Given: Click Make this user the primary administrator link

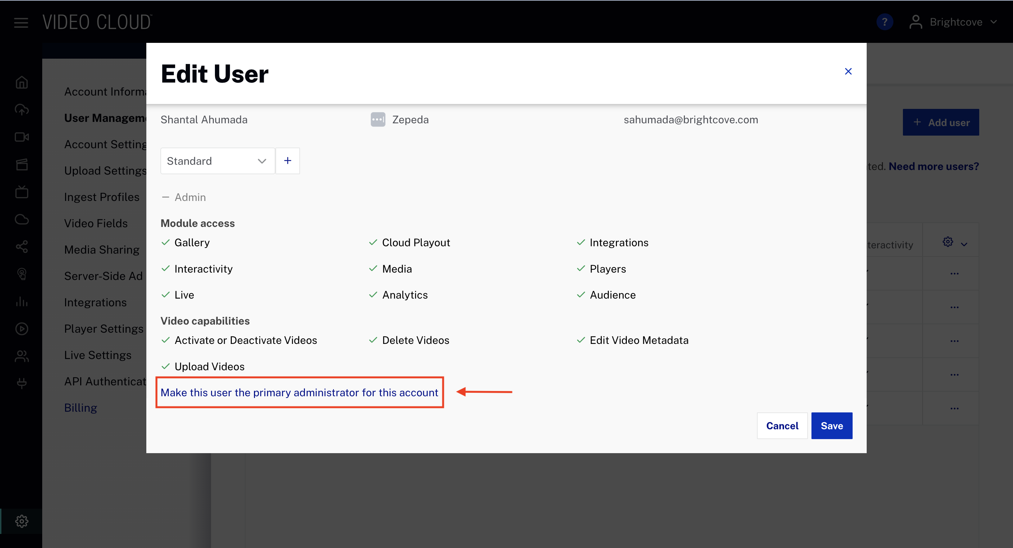Looking at the screenshot, I should (x=299, y=392).
